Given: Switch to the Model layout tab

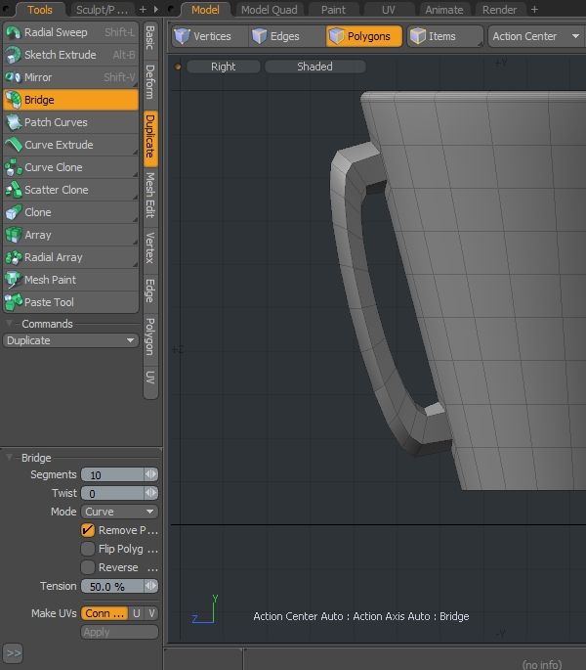Looking at the screenshot, I should tap(205, 10).
